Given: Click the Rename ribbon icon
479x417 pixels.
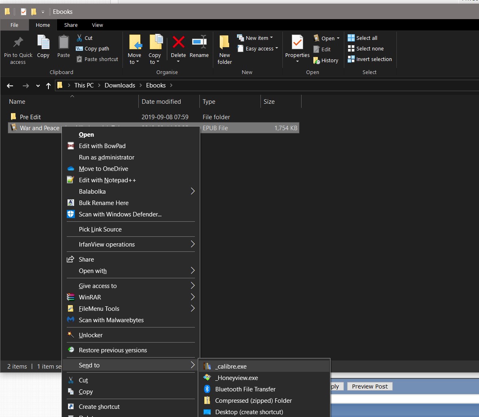Looking at the screenshot, I should (199, 41).
